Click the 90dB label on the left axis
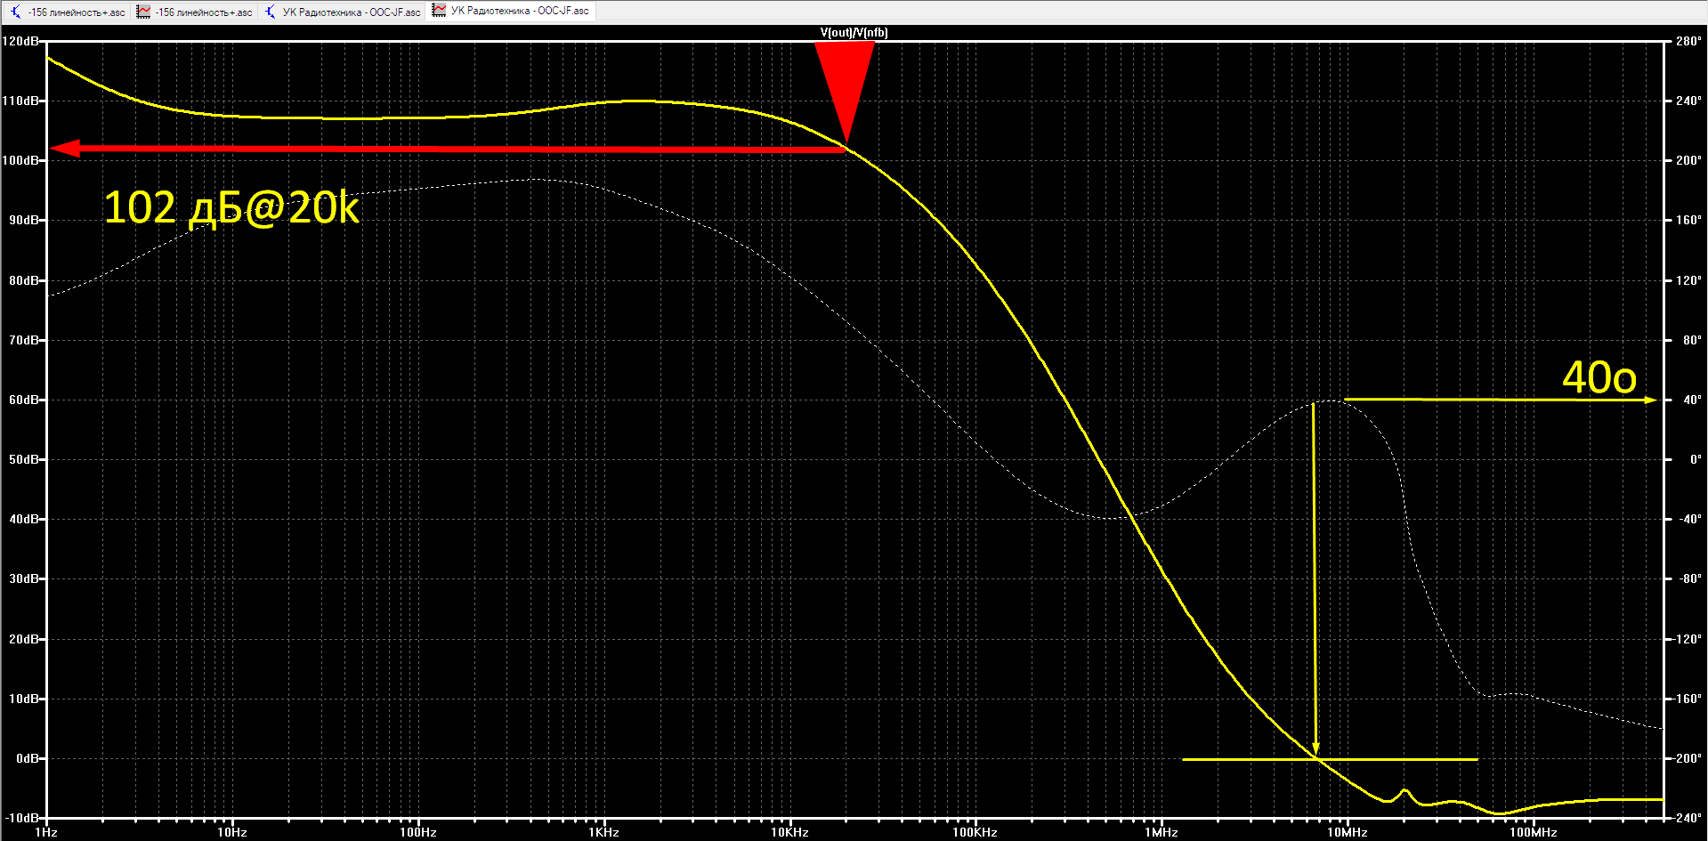The image size is (1708, 841). click(24, 220)
